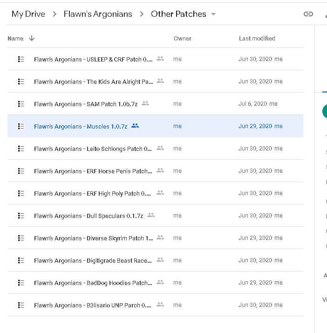
Task: Select Muscles 1.0.7z file icon
Action: [21, 126]
